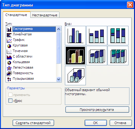The height and width of the screenshot is (129, 135).
Task: Select the clustered column chart subtype
Action: click(75, 35)
